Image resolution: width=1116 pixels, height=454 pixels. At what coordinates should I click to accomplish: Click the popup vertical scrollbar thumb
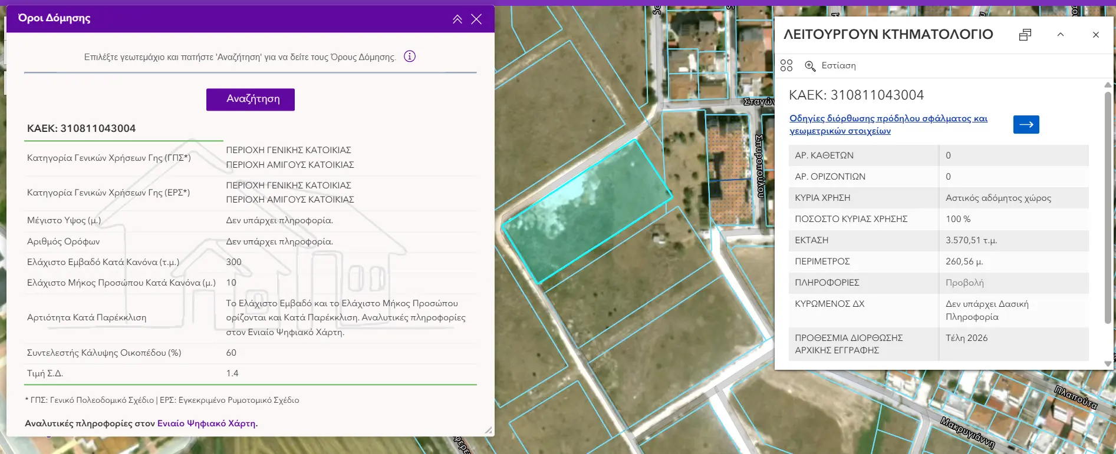tap(1108, 206)
